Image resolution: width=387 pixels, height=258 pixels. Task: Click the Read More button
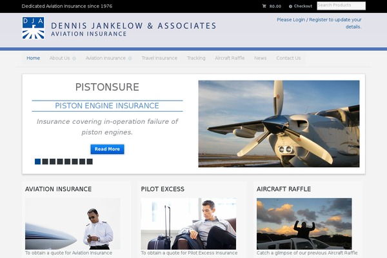[107, 149]
